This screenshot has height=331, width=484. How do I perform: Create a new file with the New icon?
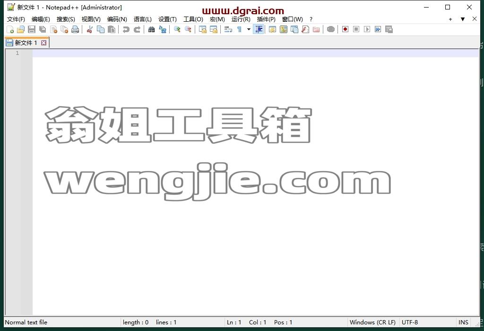(10, 29)
